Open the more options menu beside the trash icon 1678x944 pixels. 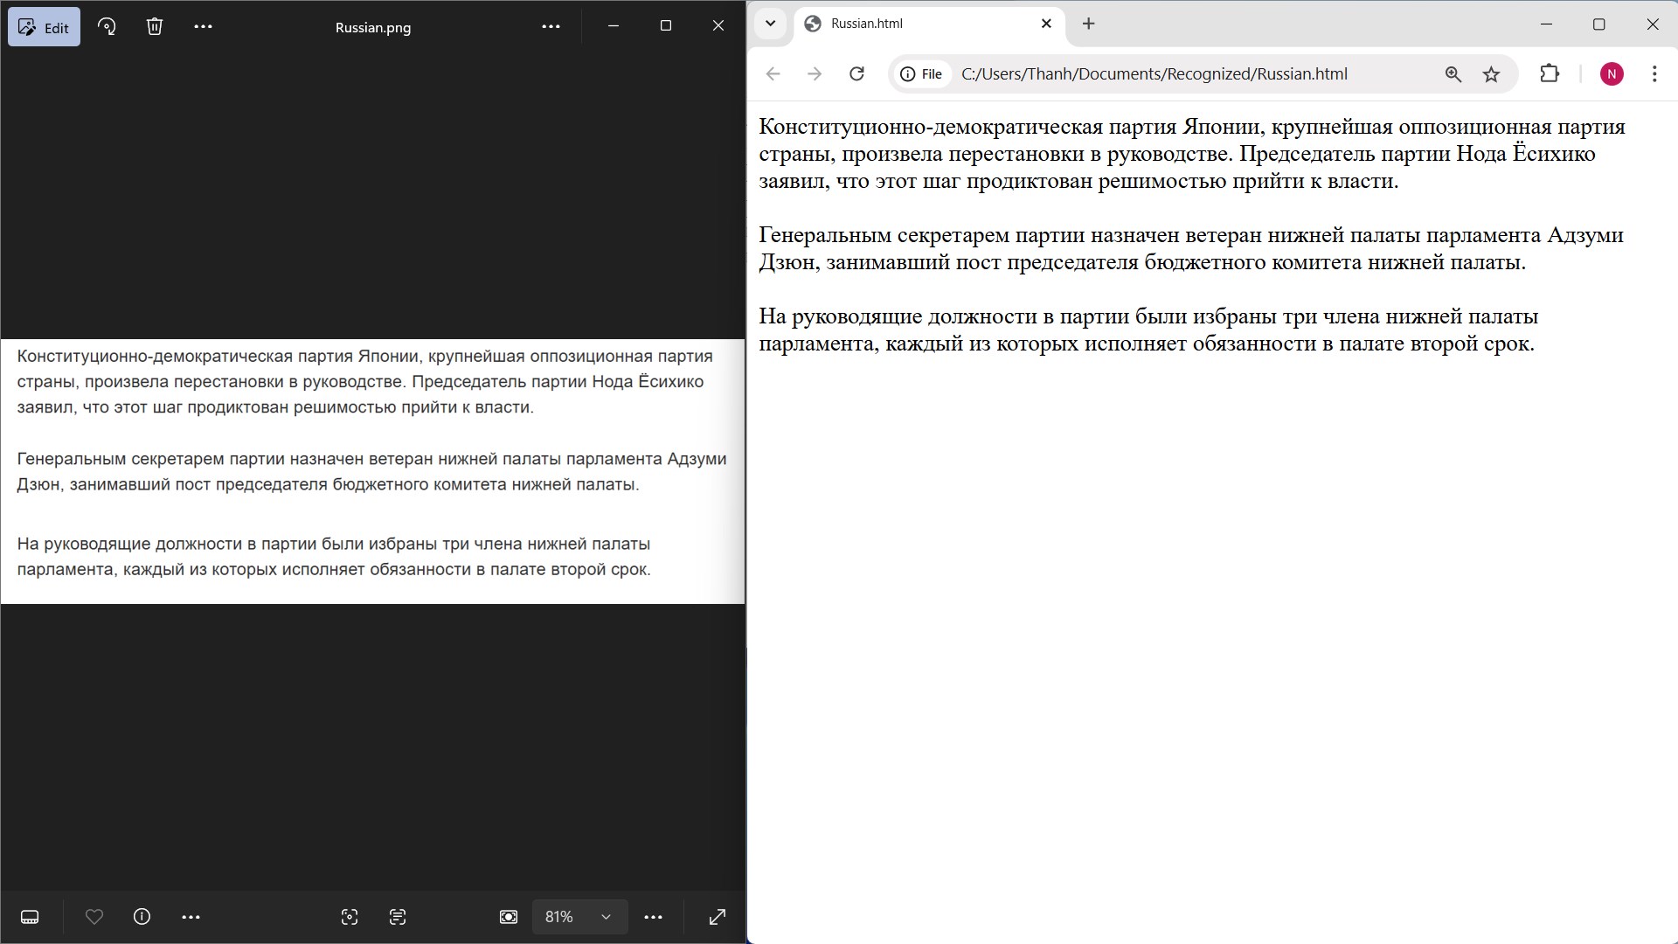coord(203,26)
